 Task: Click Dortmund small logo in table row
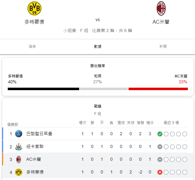click(19, 172)
